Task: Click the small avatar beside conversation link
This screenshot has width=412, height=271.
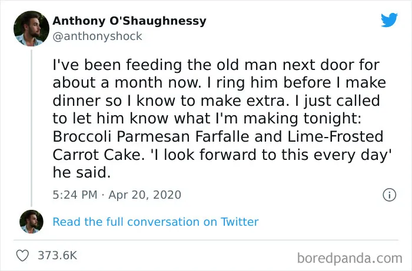Action: click(x=31, y=222)
